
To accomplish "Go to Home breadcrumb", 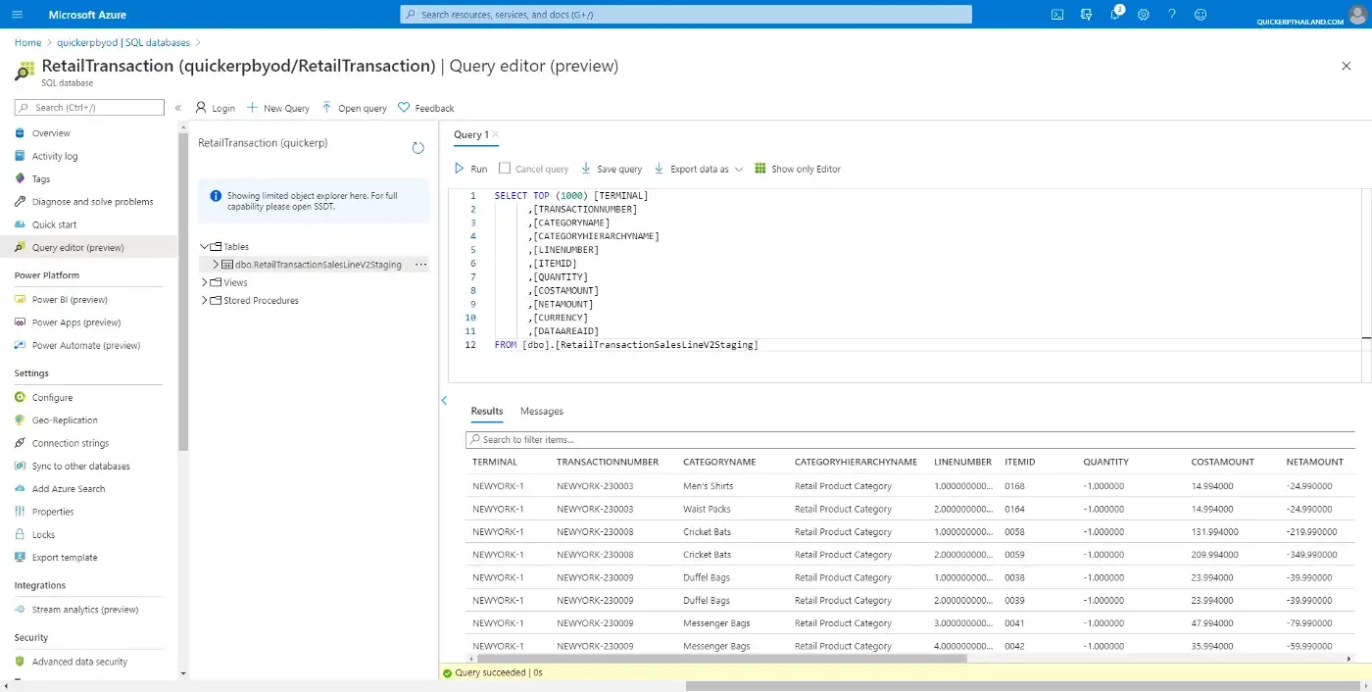I will coord(27,43).
